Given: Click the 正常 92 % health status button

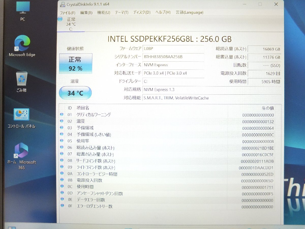Looking at the screenshot, I should [x=75, y=64].
